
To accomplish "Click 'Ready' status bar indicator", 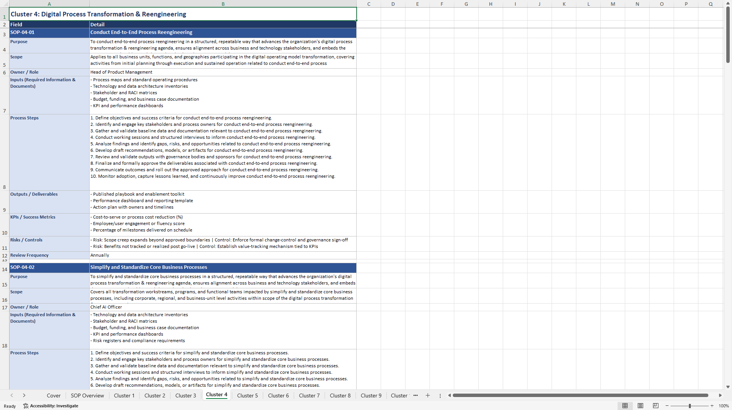I will tap(10, 406).
